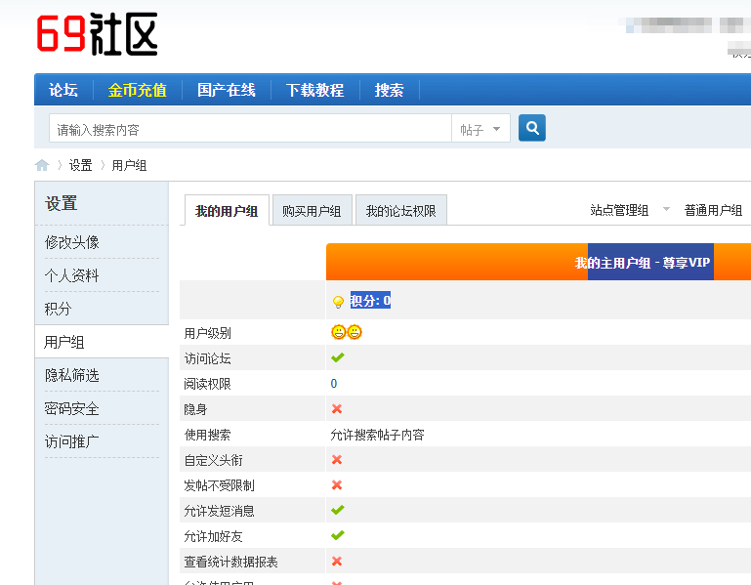Open 访问推广 in settings sidebar
This screenshot has height=585, width=751.
(72, 441)
